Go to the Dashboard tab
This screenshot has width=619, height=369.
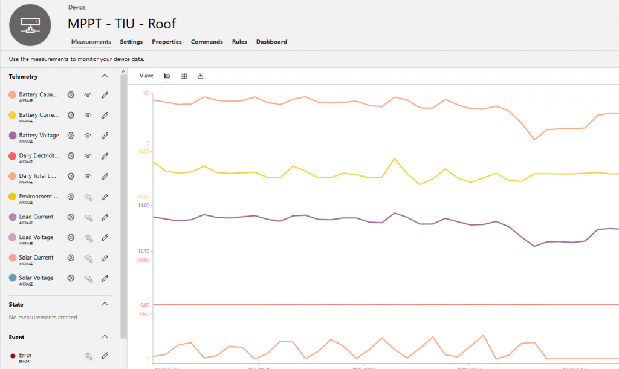(271, 42)
